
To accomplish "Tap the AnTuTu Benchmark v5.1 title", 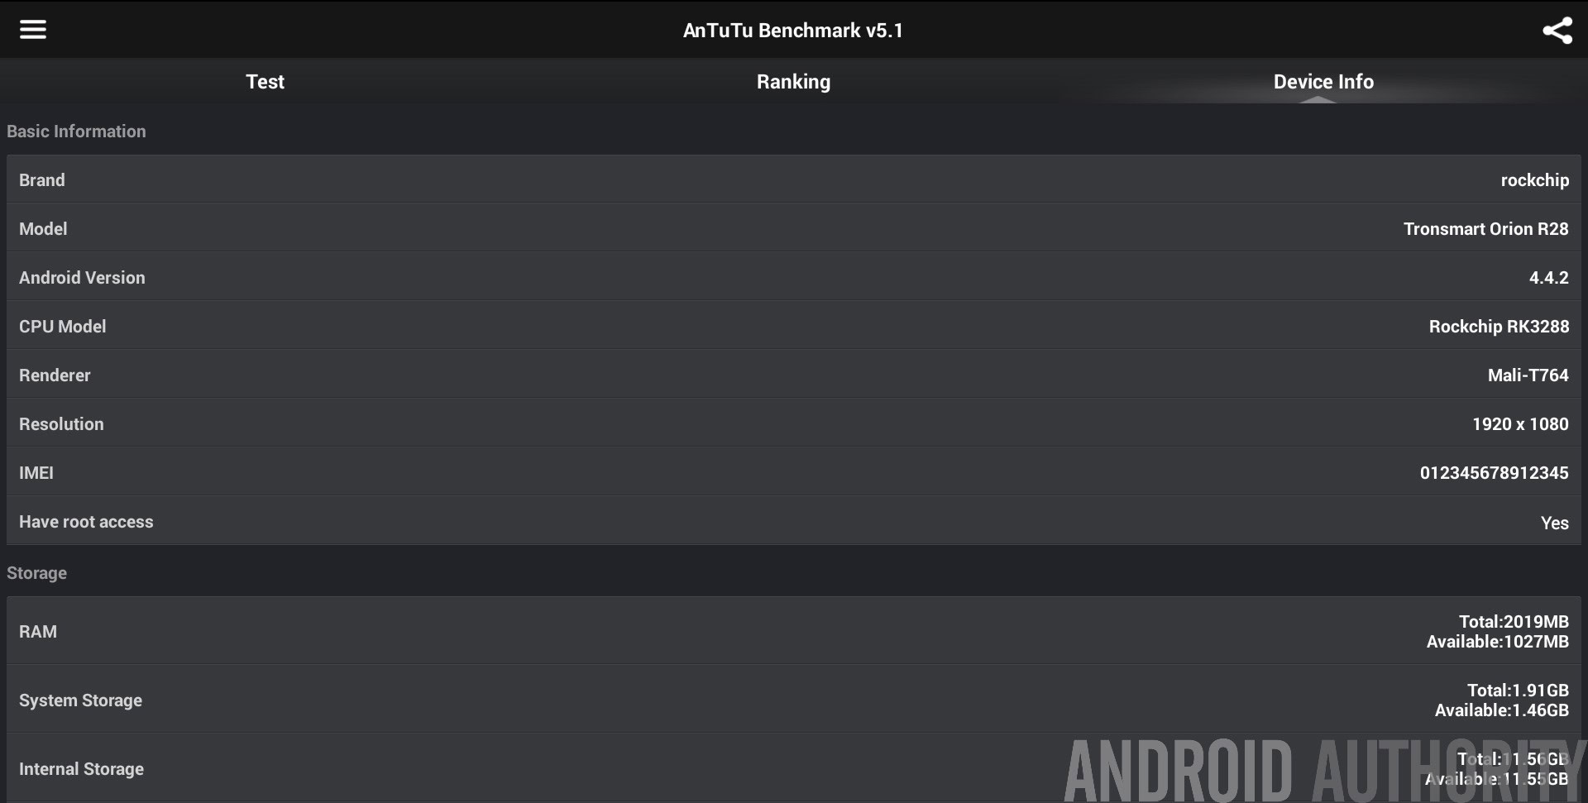I will (793, 31).
